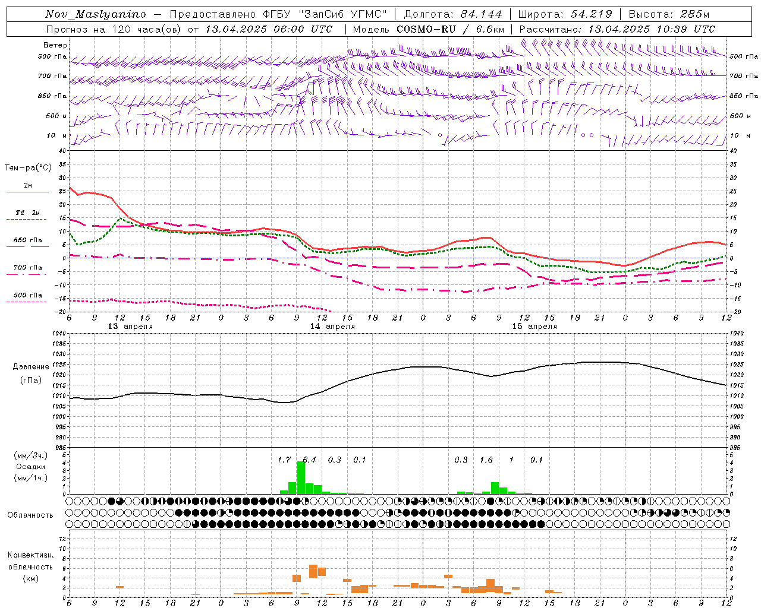Click the 'Конвективн.' convective cloud label
This screenshot has height=608, width=761.
point(30,555)
